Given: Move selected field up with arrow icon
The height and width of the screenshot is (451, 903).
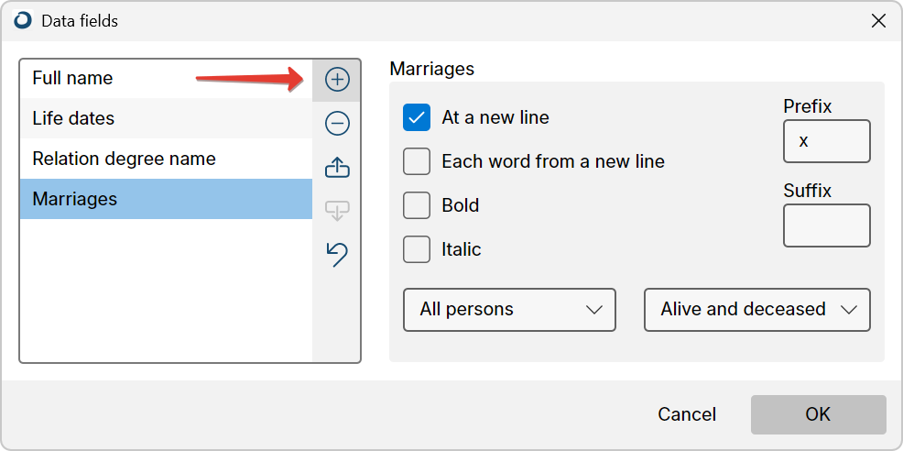Looking at the screenshot, I should click(x=337, y=168).
